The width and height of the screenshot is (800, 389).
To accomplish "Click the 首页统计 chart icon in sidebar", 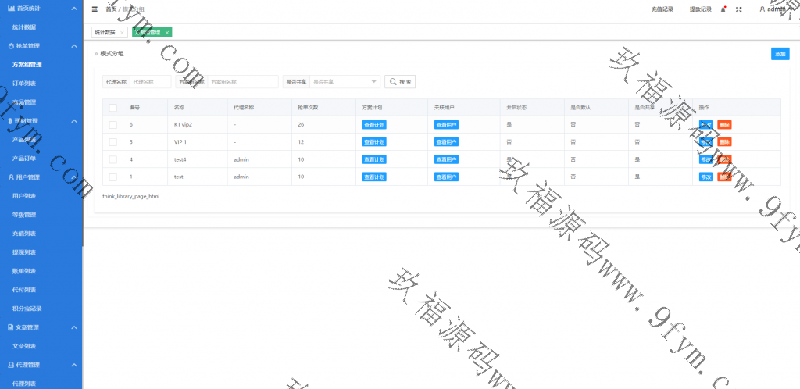I will [11, 8].
